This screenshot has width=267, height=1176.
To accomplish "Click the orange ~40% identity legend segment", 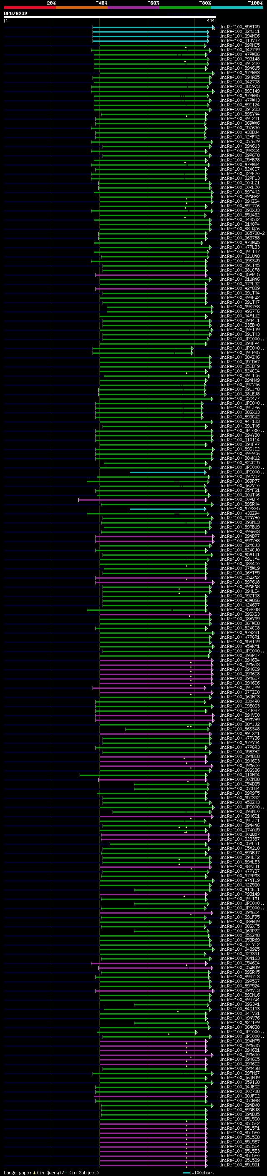I will tap(82, 8).
